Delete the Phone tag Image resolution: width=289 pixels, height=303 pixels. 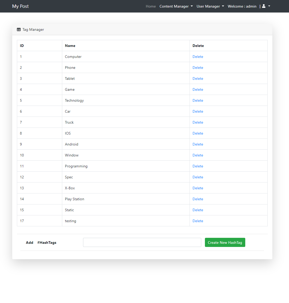coord(198,68)
